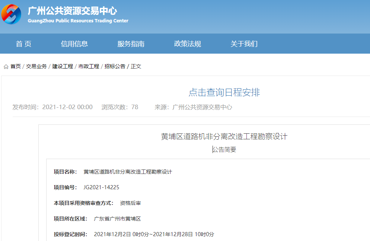Image resolution: width=370 pixels, height=241 pixels.
Task: Open the 信用信息 navigation menu
Action: (74, 44)
